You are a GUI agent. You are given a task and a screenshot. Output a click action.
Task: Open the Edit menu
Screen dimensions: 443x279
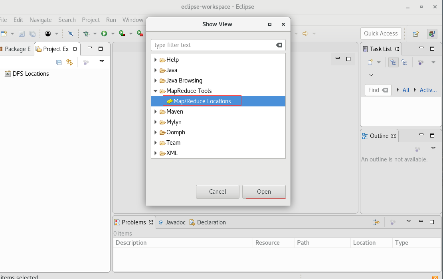tap(18, 20)
